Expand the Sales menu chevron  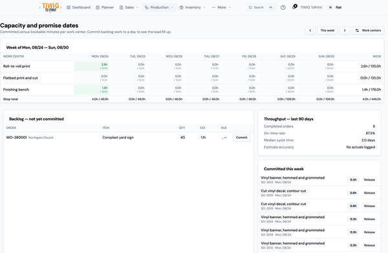pos(137,7)
